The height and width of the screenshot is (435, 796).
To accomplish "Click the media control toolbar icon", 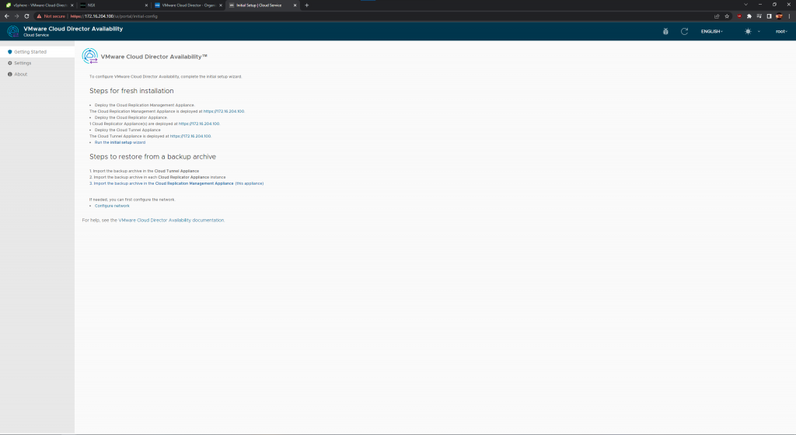I will pos(759,16).
